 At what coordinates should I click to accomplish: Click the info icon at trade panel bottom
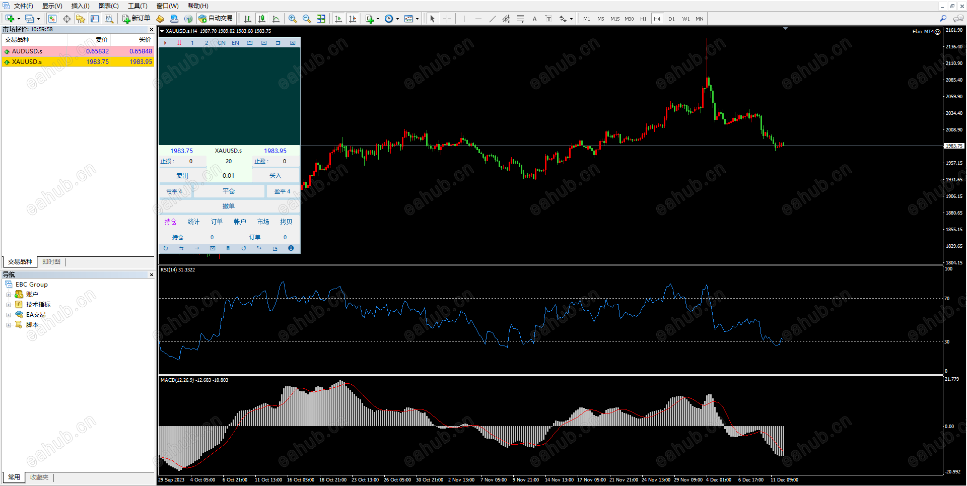pyautogui.click(x=291, y=248)
